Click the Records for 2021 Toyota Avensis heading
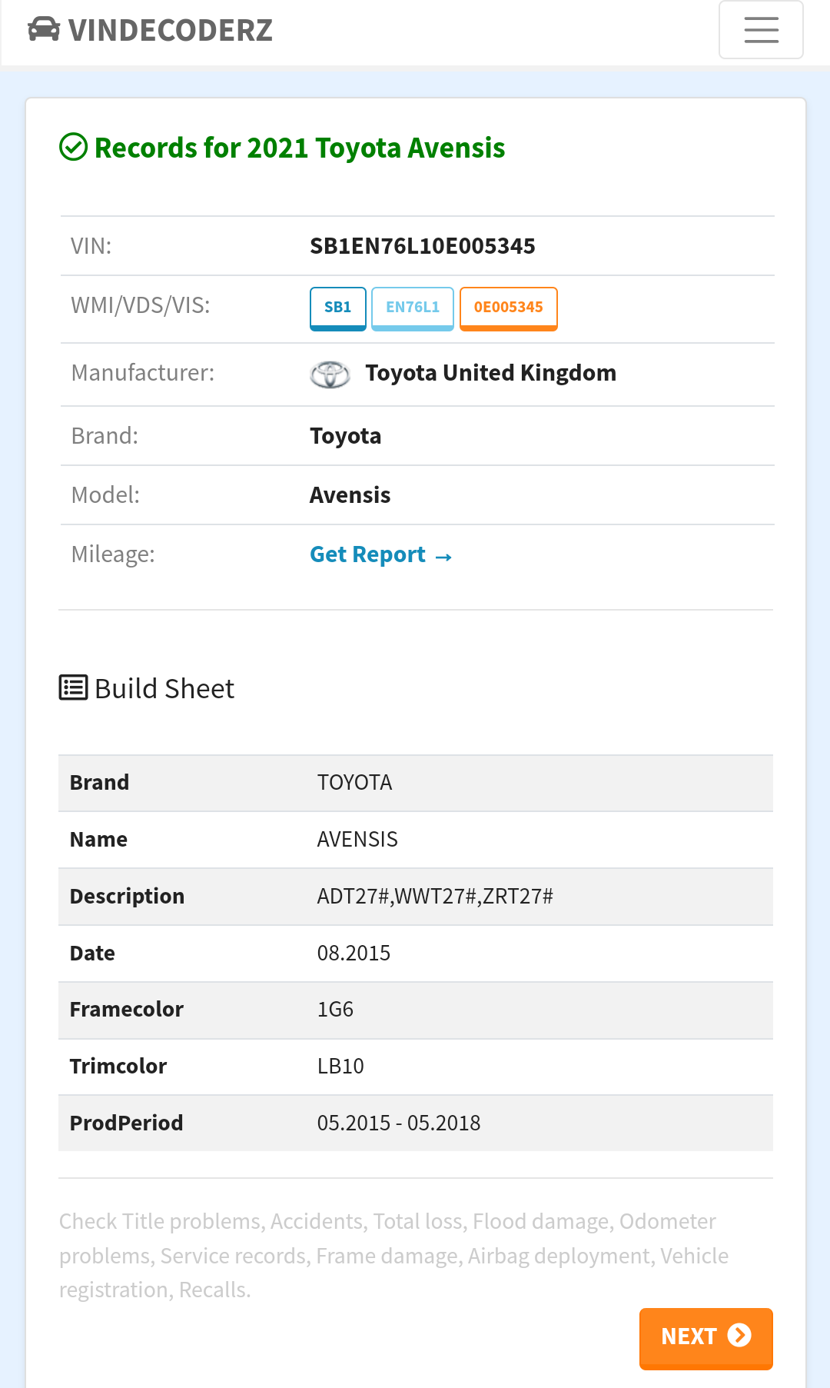 (x=300, y=148)
